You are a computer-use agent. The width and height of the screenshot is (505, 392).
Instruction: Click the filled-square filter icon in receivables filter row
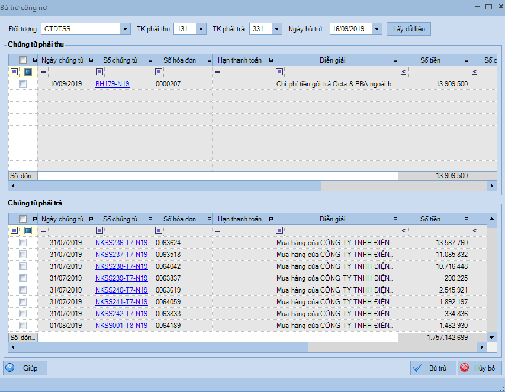[x=28, y=72]
